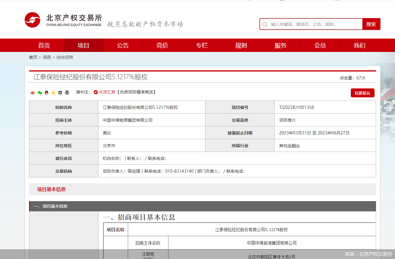The height and width of the screenshot is (259, 395).
Task: Add page to favorites with star icon
Action: point(53,93)
